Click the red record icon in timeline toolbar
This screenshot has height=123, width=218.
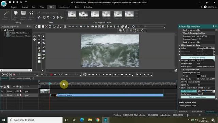pos(51,74)
